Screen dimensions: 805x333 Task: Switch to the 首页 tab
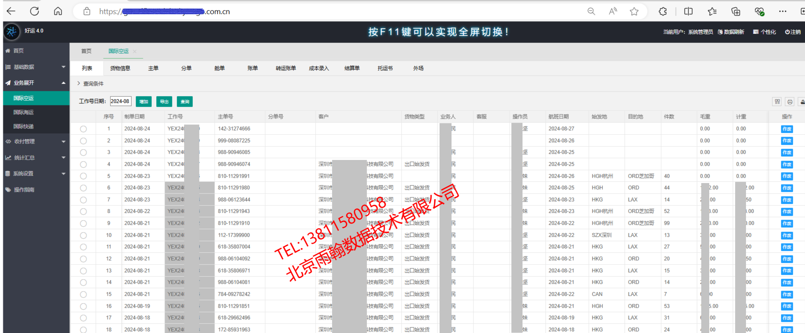click(x=86, y=51)
